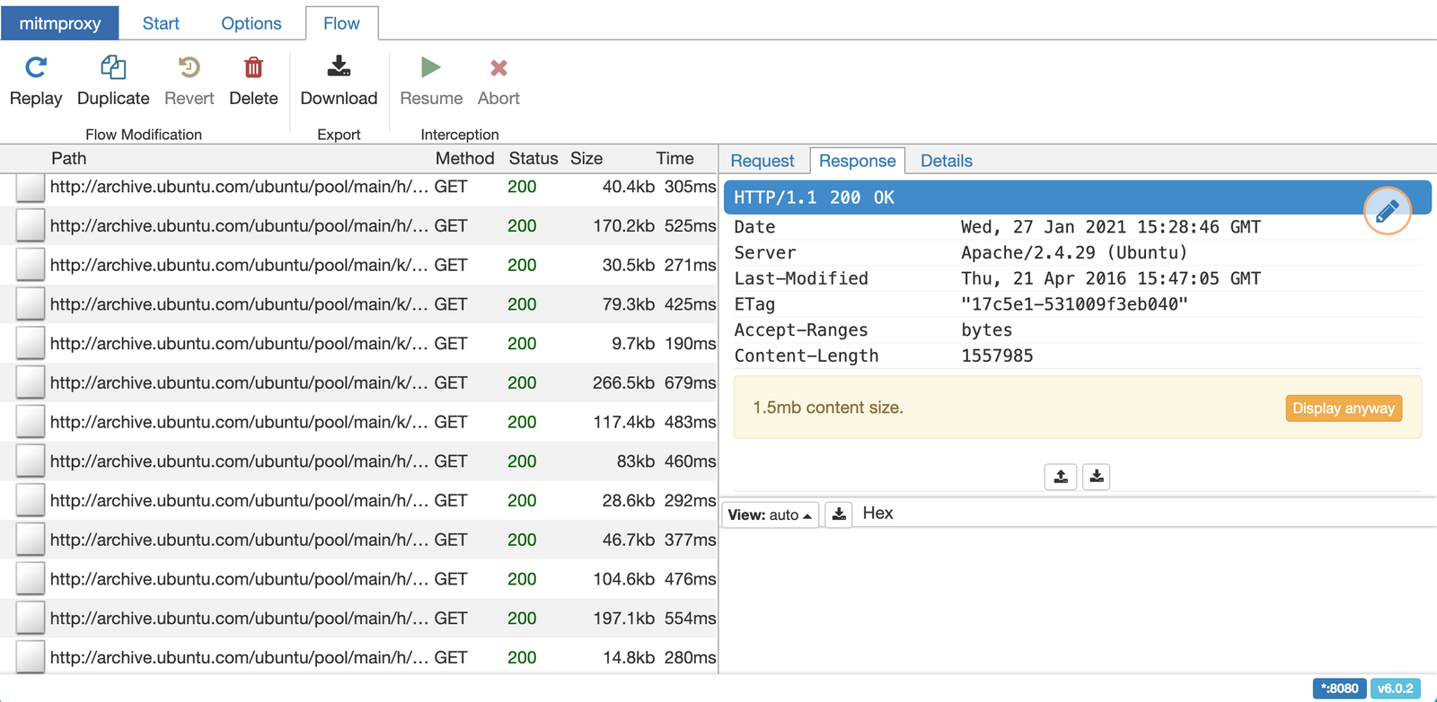This screenshot has height=702, width=1437.
Task: Click the *:8080 port badge
Action: (1339, 689)
